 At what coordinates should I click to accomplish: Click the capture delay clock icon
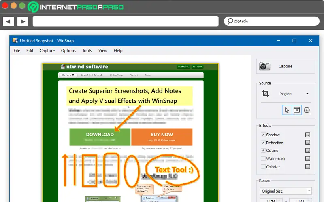tap(307, 110)
